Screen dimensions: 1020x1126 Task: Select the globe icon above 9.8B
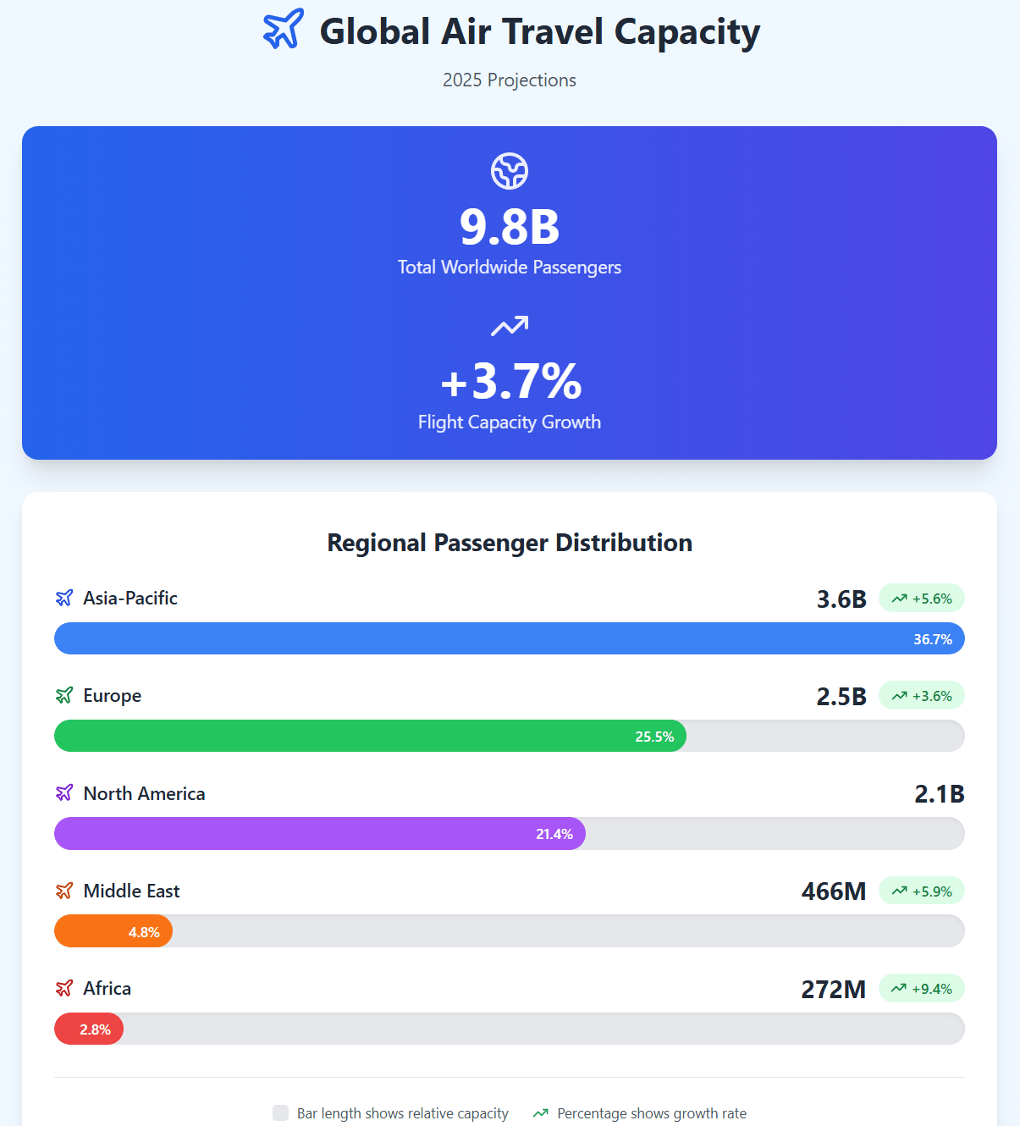point(509,170)
